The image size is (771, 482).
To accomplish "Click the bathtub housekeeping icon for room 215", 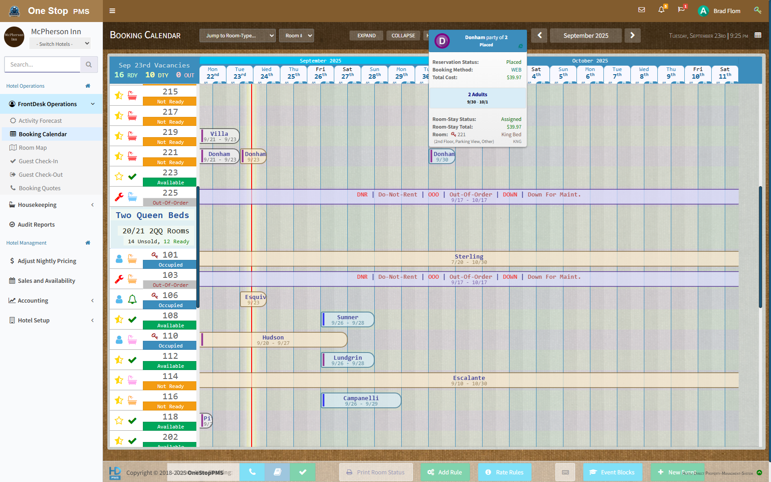I will click(132, 95).
